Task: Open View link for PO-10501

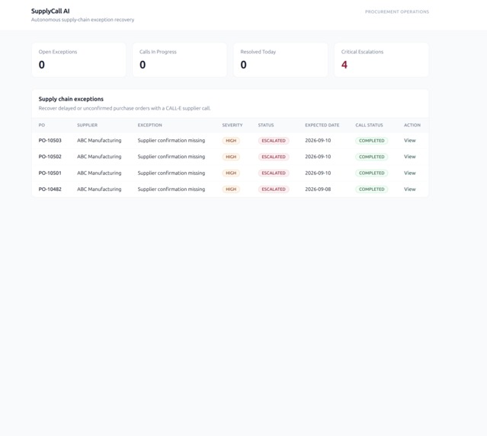Action: 410,173
